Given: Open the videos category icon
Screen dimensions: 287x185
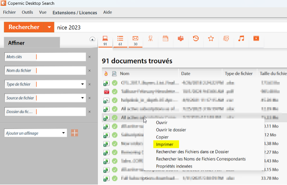Looking at the screenshot, I should [x=256, y=39].
